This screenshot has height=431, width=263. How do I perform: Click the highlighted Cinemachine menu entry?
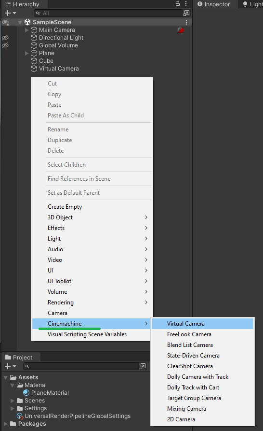[x=92, y=324]
